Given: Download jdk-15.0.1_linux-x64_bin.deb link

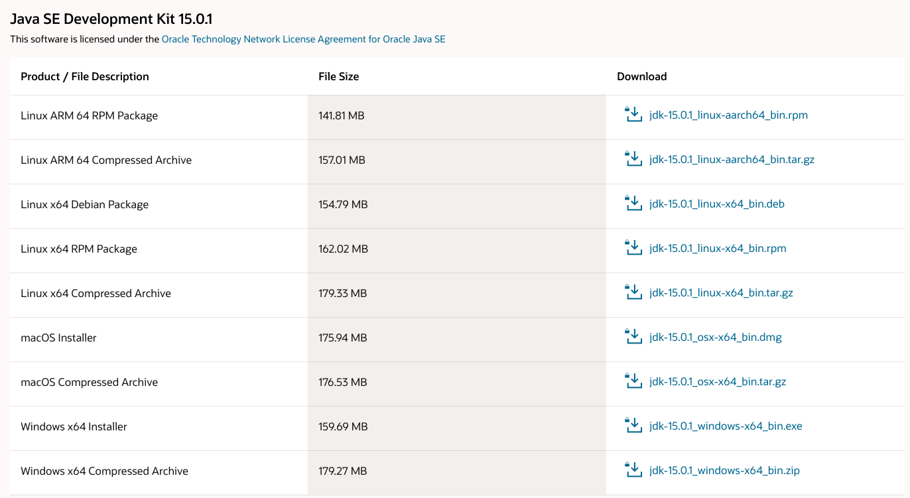Looking at the screenshot, I should 717,204.
